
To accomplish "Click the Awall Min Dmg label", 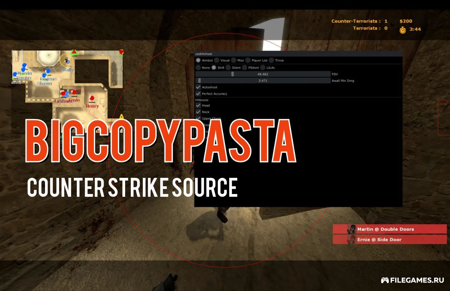I will pyautogui.click(x=343, y=81).
